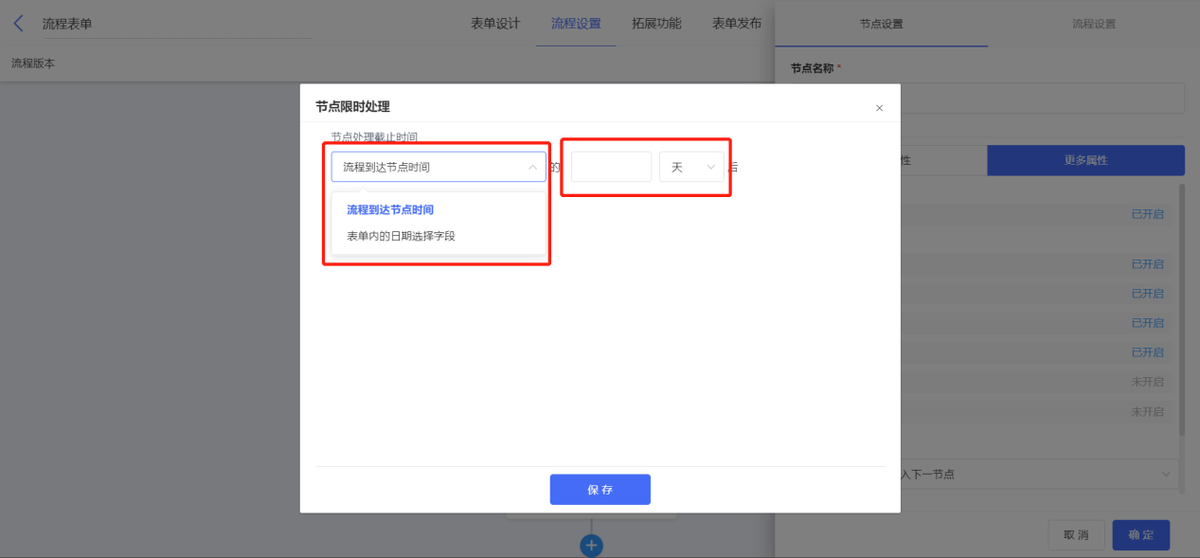Viewport: 1200px width, 558px height.
Task: Select 流程到达节点时间 option in list
Action: click(390, 209)
